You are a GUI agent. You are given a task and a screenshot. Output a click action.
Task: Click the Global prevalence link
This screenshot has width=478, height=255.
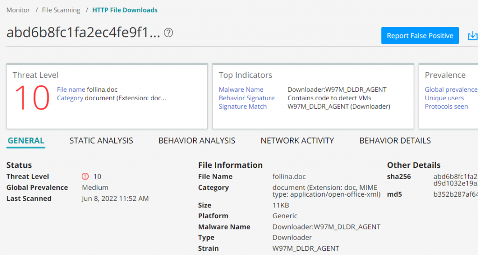(450, 90)
